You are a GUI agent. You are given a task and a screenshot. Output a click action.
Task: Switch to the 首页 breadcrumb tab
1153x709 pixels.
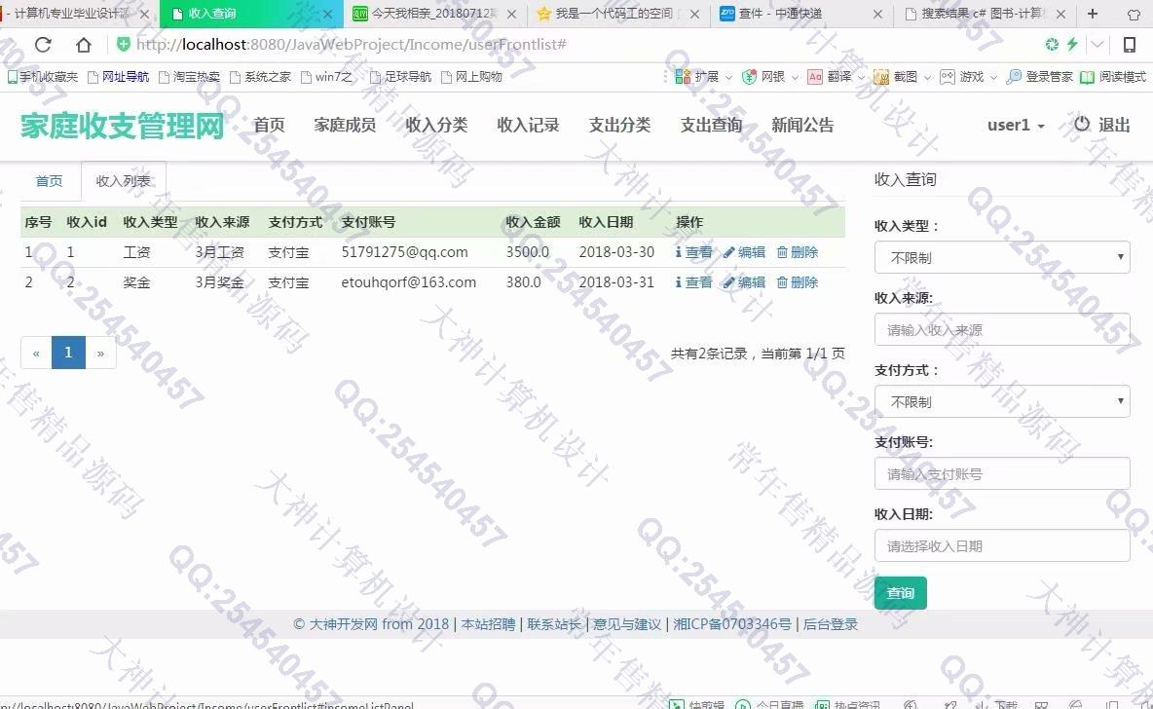(50, 181)
